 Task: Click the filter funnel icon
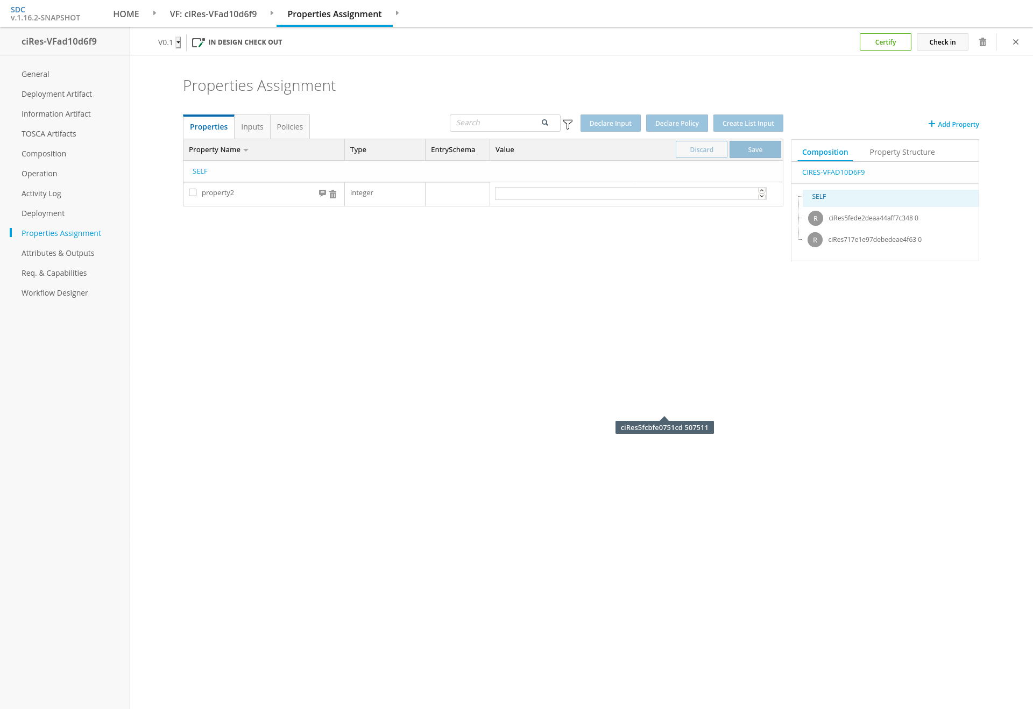pos(568,124)
